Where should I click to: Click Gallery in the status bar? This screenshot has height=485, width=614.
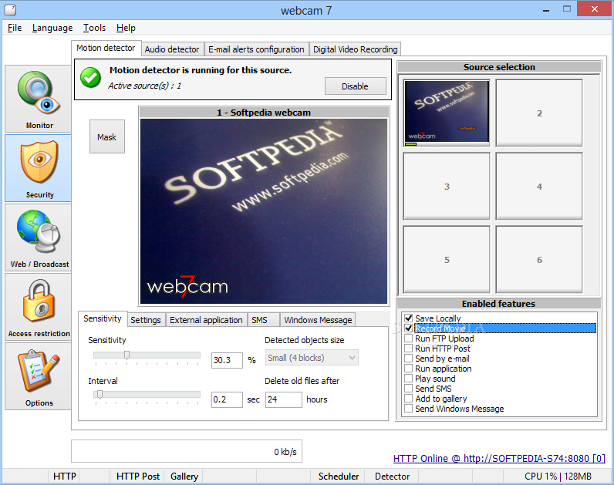(x=184, y=476)
